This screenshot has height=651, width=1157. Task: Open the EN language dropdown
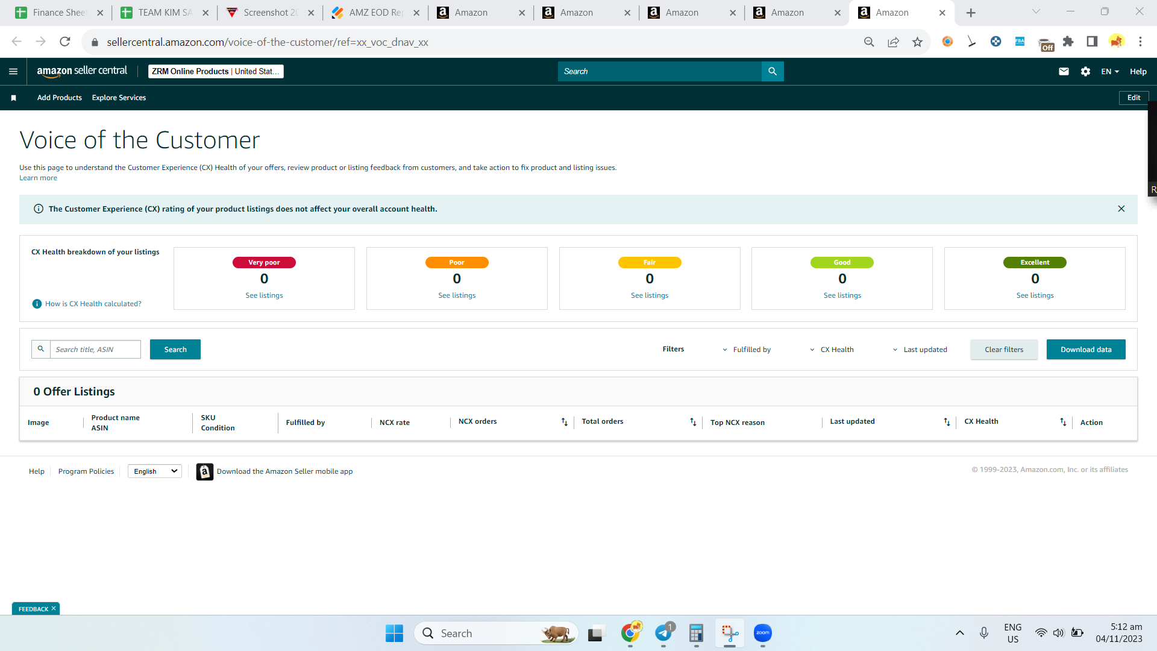point(1110,71)
